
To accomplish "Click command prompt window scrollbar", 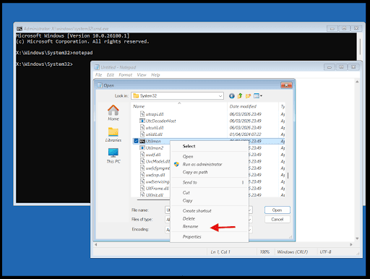I will (x=360, y=47).
